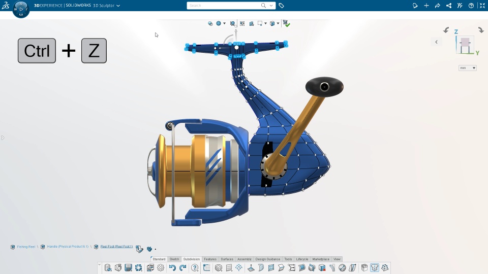This screenshot has height=274, width=488.
Task: Toggle the box display icon left of active one
Action: point(364,267)
